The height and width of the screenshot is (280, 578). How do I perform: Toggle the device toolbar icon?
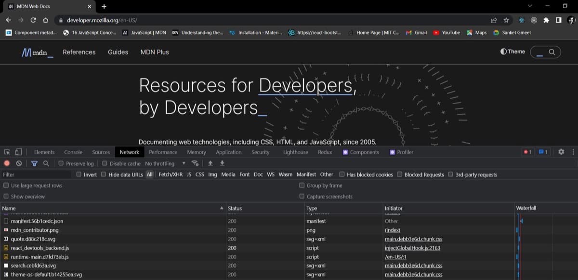[x=18, y=152]
